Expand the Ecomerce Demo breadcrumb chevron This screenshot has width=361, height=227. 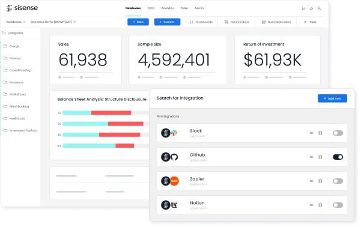74,22
